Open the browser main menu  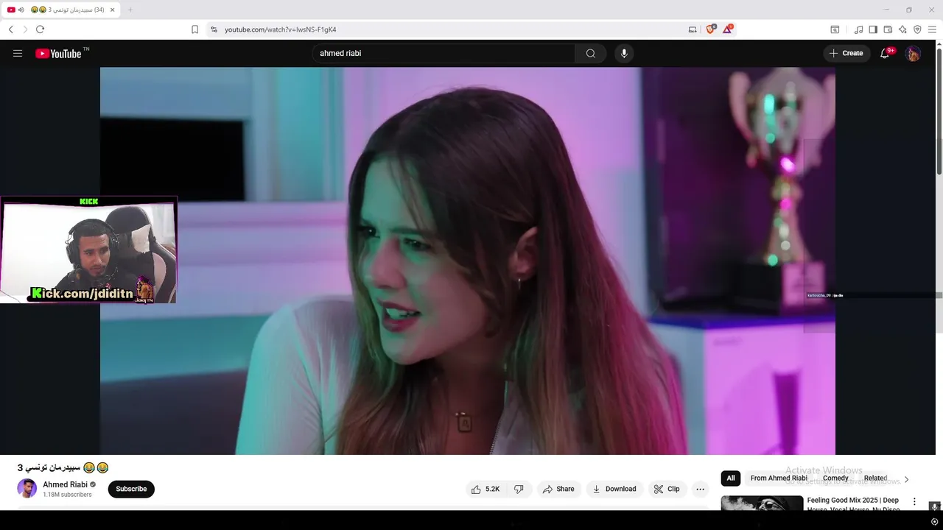[932, 29]
